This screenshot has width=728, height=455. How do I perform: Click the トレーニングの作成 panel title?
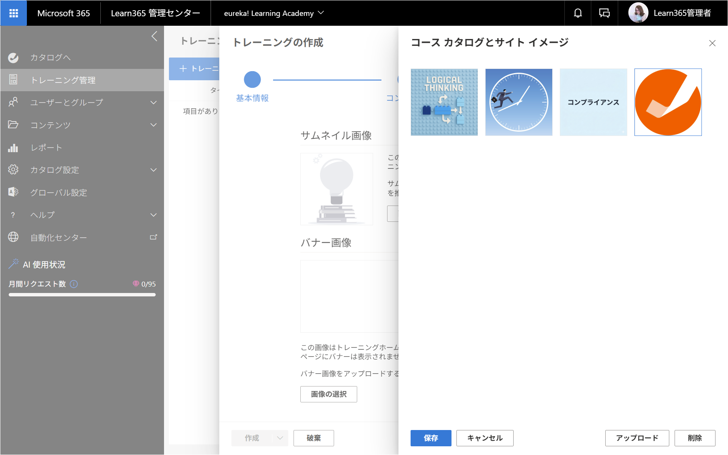(278, 42)
